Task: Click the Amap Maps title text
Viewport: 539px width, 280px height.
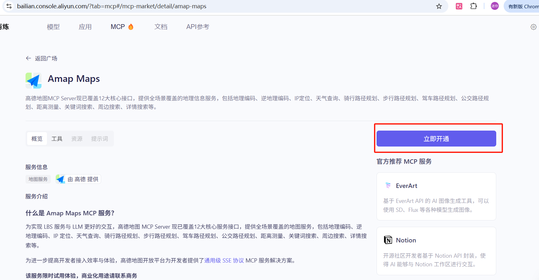Action: tap(74, 79)
